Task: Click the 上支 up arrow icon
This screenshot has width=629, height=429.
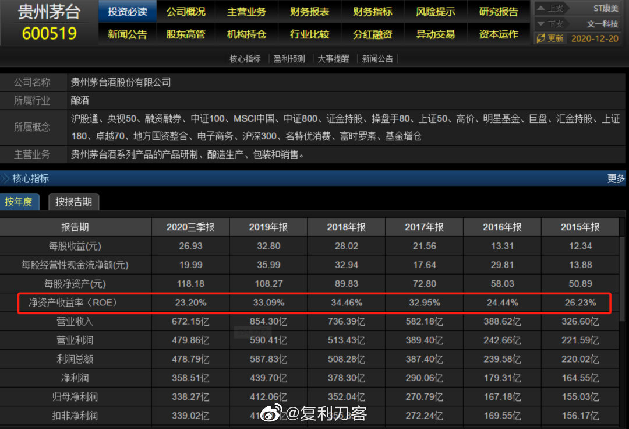Action: [x=540, y=8]
